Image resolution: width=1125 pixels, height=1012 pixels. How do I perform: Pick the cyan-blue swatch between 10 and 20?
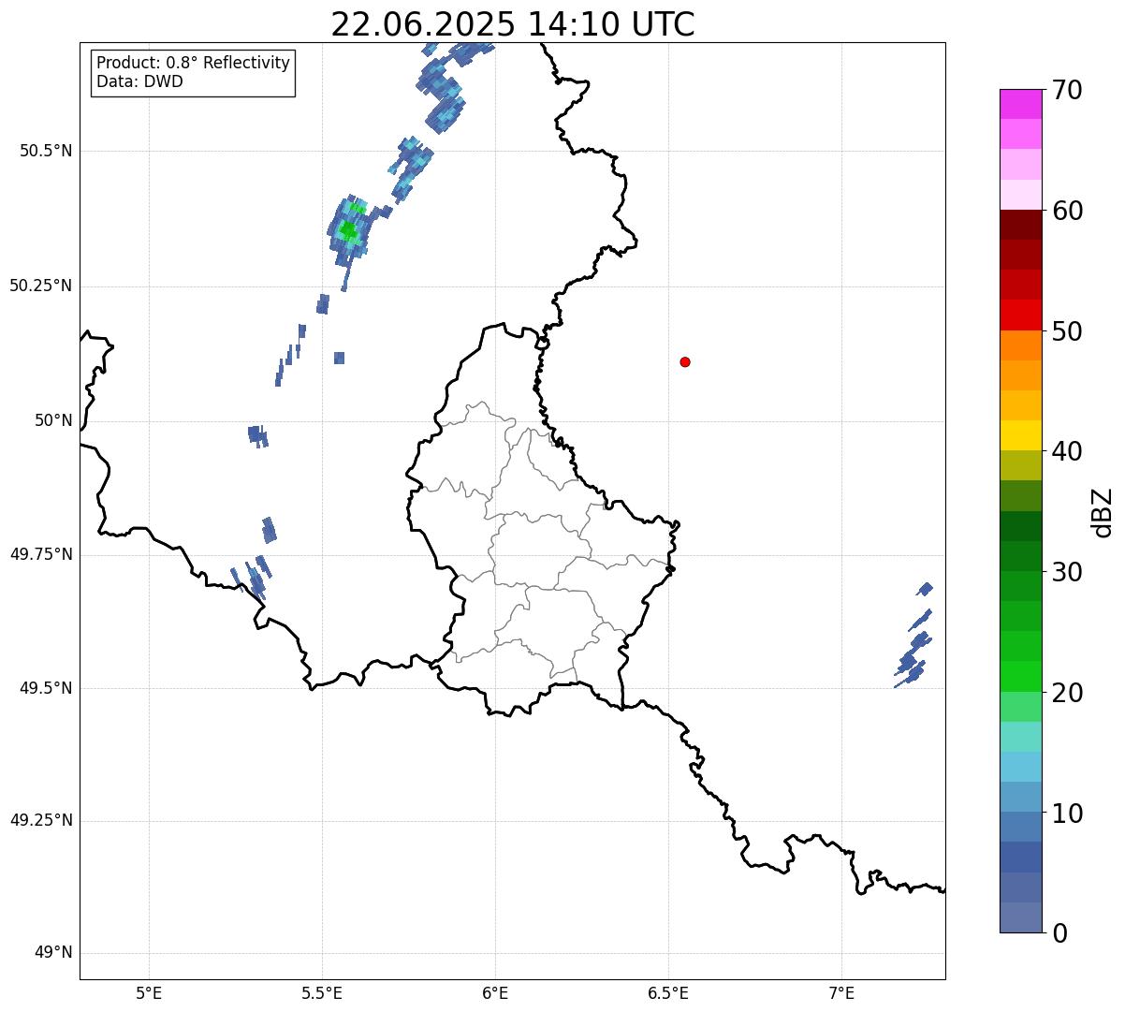pos(1020,767)
